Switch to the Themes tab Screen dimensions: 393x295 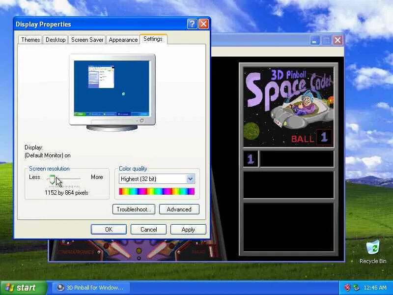coord(30,40)
